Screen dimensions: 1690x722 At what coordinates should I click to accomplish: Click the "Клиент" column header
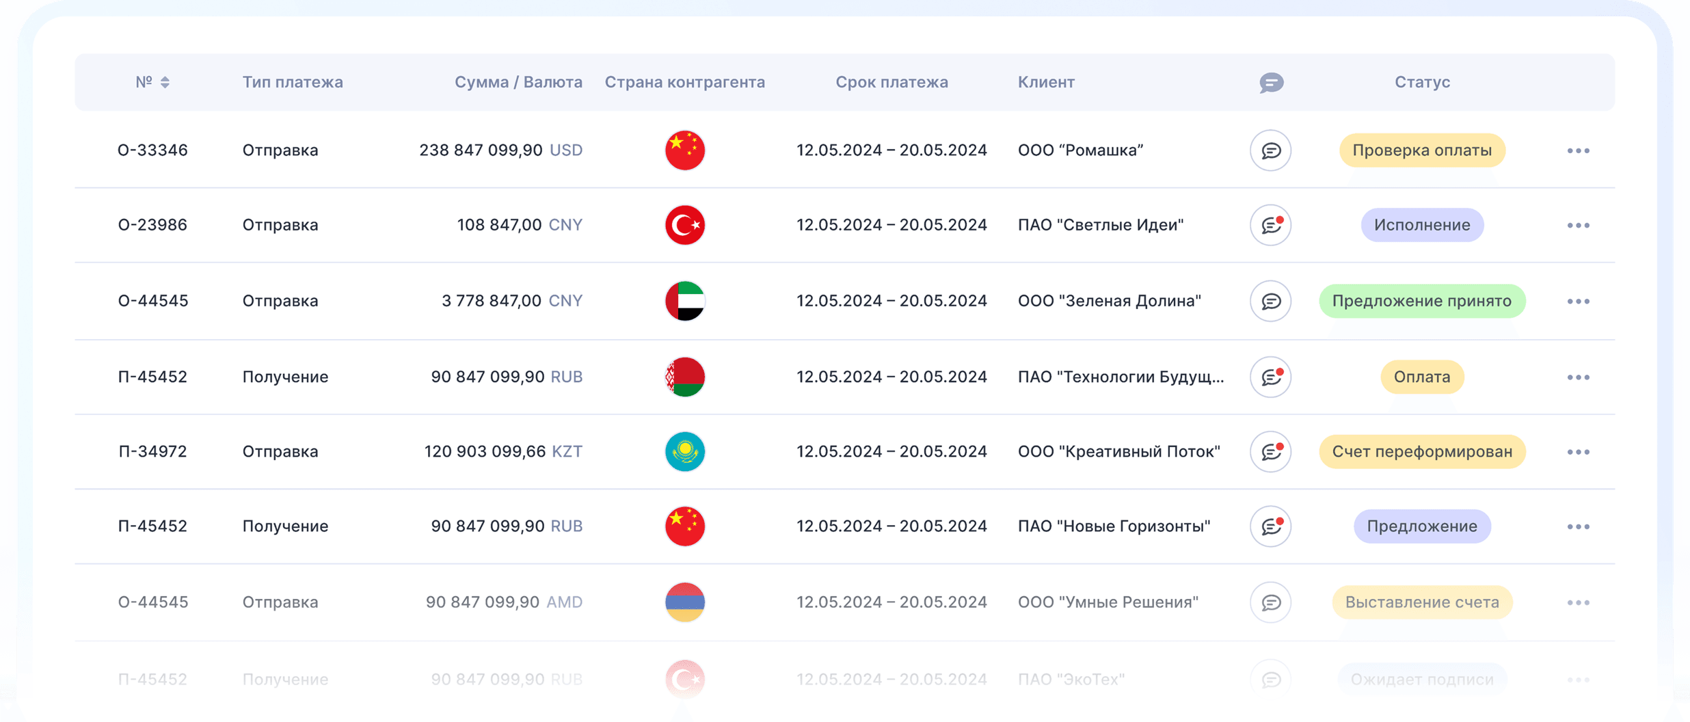click(x=1046, y=82)
